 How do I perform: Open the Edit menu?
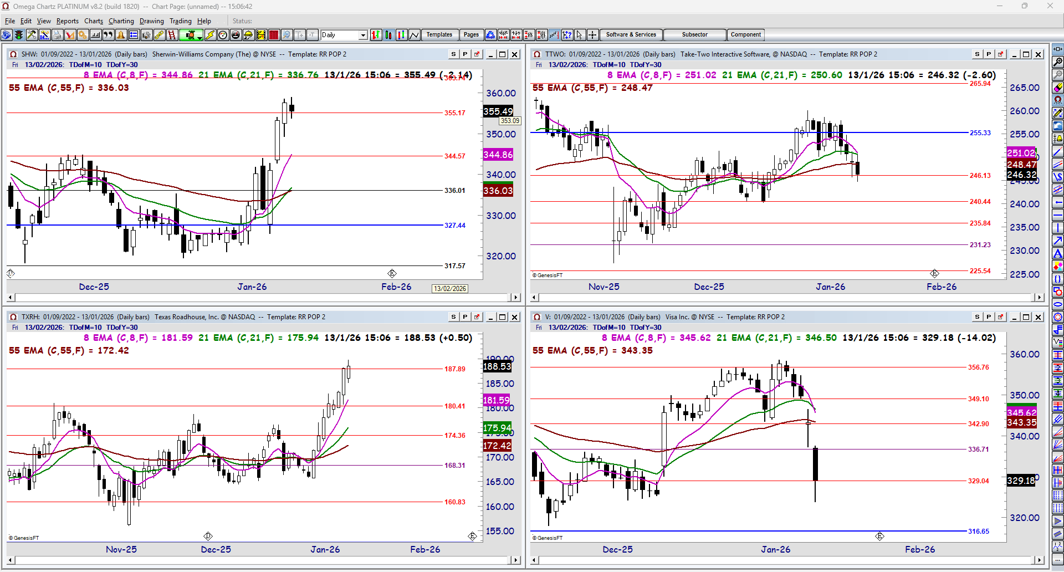coord(26,21)
